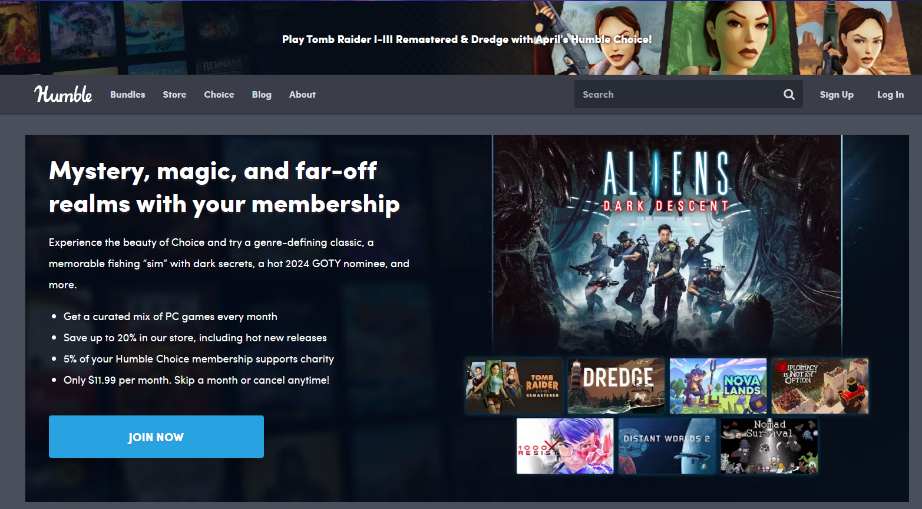Screen dimensions: 922x509
Task: Select the Nova Lands thumbnail
Action: coord(718,386)
